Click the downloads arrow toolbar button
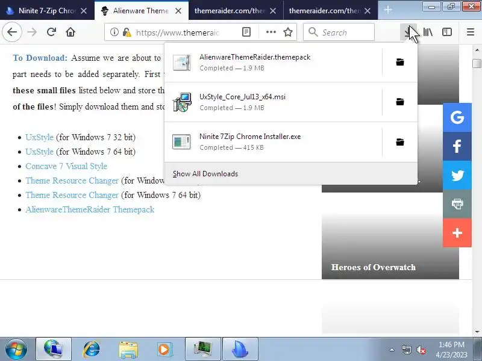This screenshot has width=482, height=361. click(408, 32)
